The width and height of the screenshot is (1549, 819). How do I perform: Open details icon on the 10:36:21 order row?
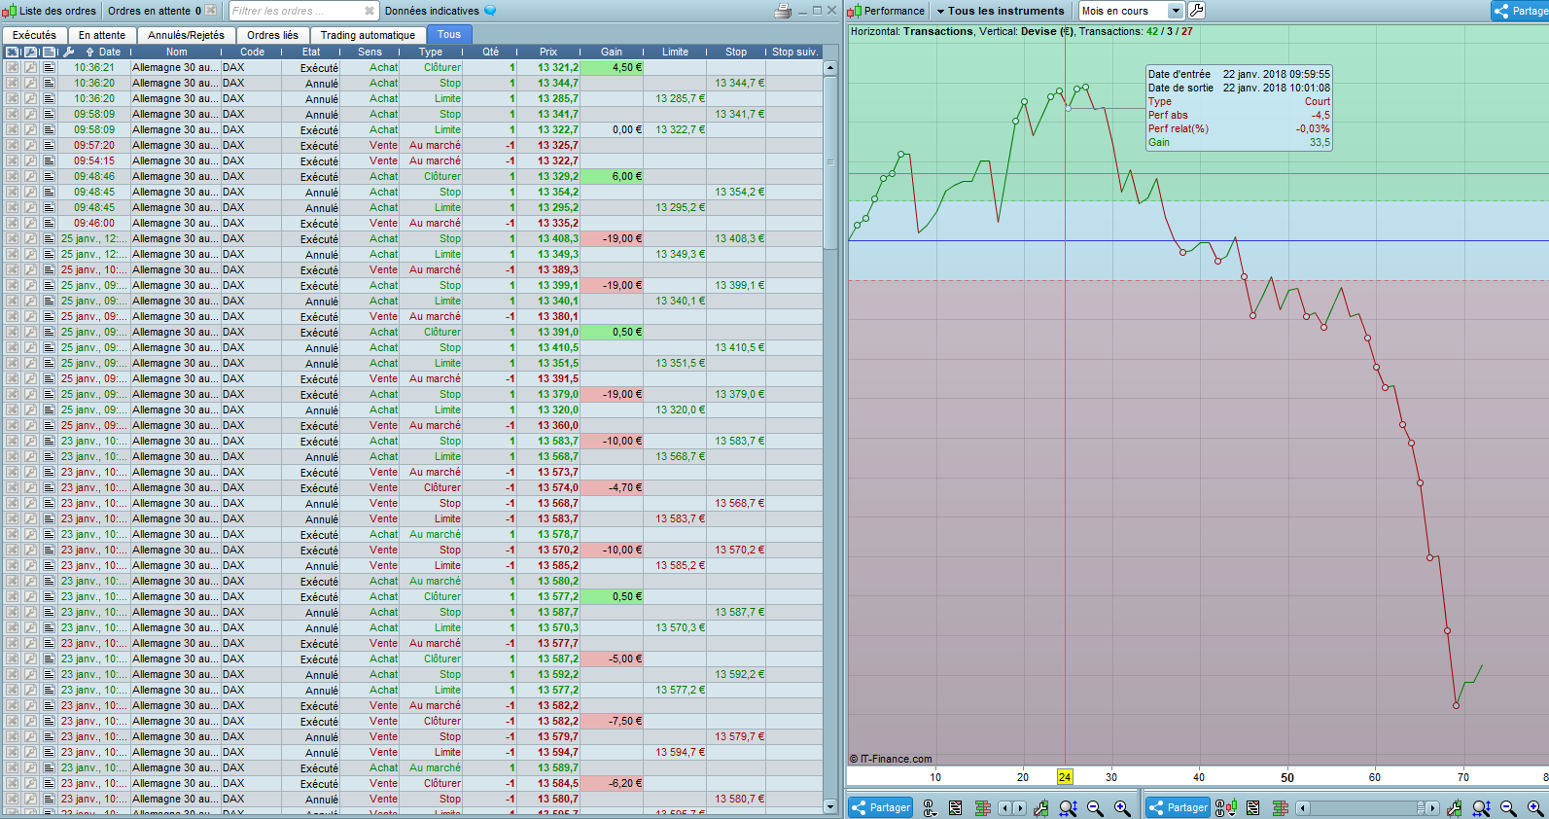(x=50, y=68)
